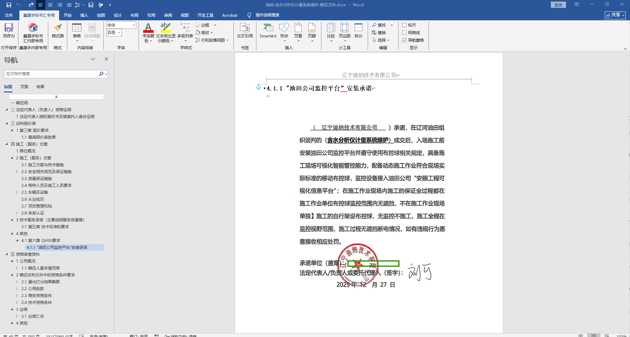Expand the 2.2 安全相关规范及保证措施 node
This screenshot has width=630, height=337.
coord(17,172)
